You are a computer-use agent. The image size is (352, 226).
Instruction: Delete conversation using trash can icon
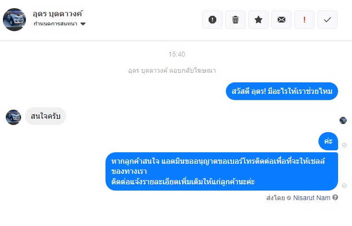(235, 20)
